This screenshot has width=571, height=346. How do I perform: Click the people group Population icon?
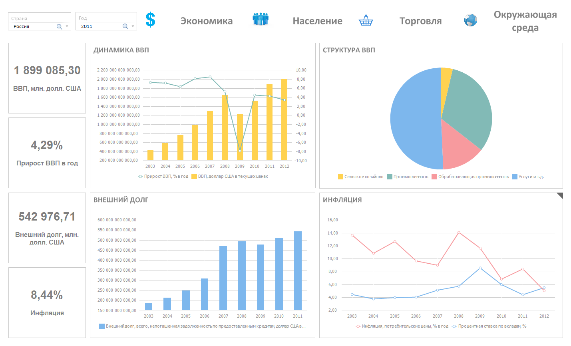261,19
